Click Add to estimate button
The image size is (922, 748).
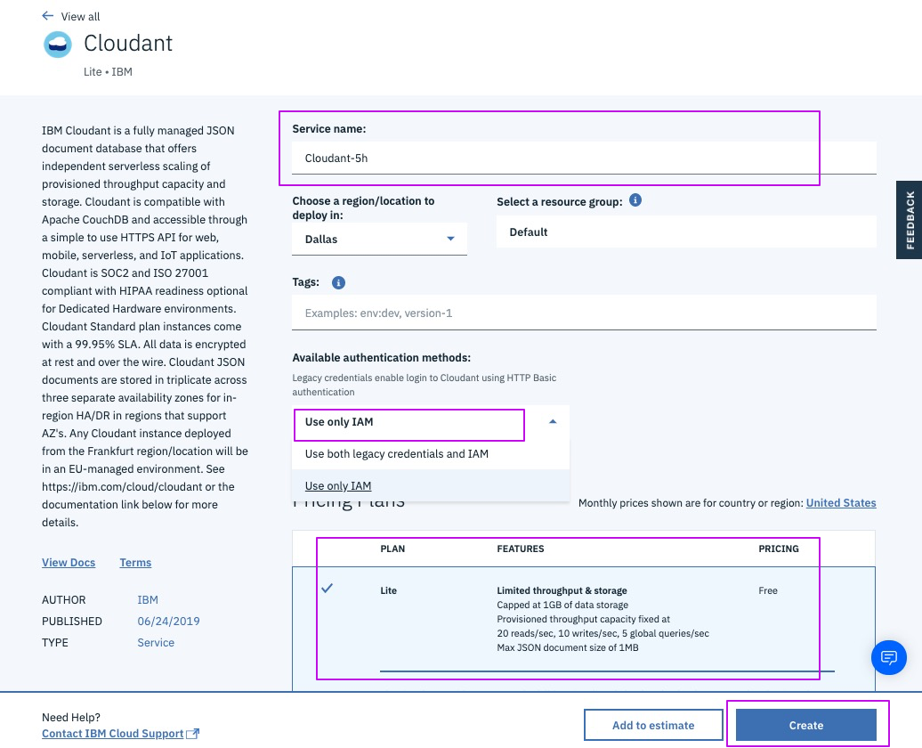[x=653, y=725]
